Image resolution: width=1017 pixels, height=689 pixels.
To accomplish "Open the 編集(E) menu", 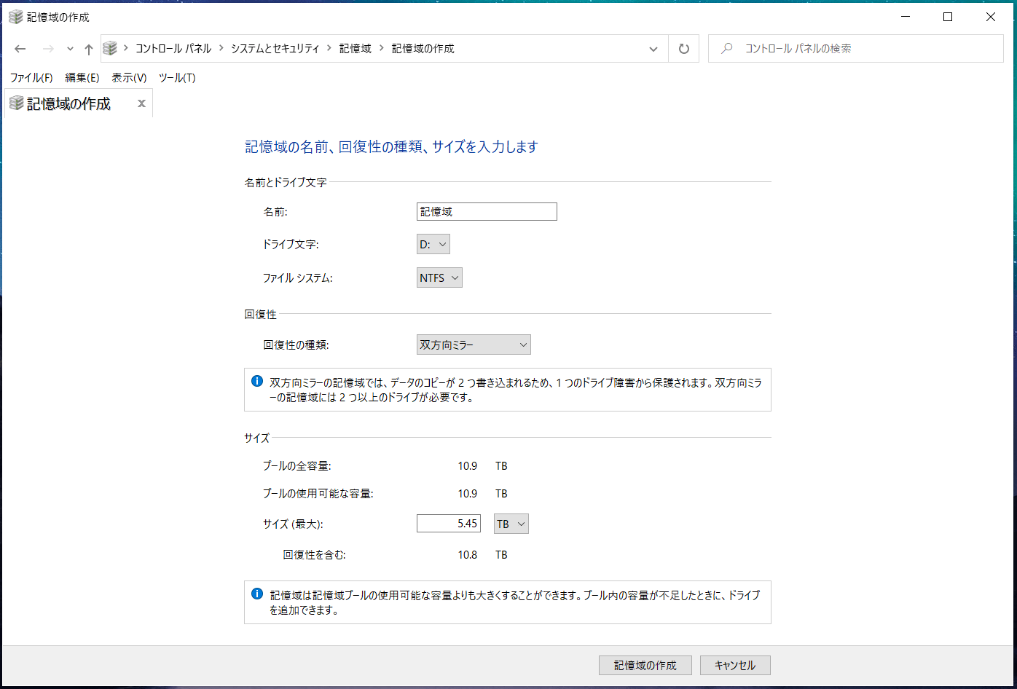I will (x=82, y=78).
